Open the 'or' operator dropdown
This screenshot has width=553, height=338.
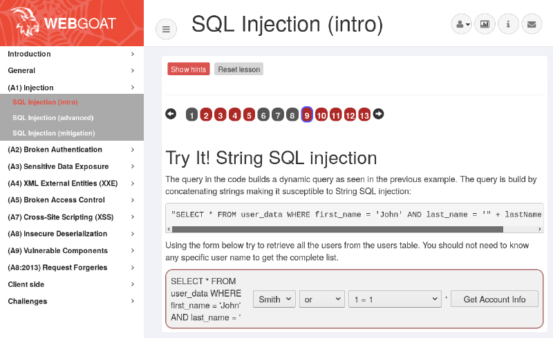tap(321, 299)
